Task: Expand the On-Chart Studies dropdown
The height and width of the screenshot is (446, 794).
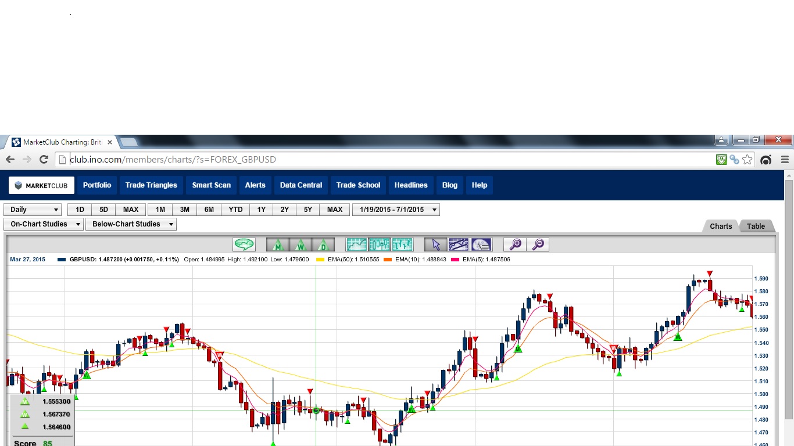Action: point(44,224)
